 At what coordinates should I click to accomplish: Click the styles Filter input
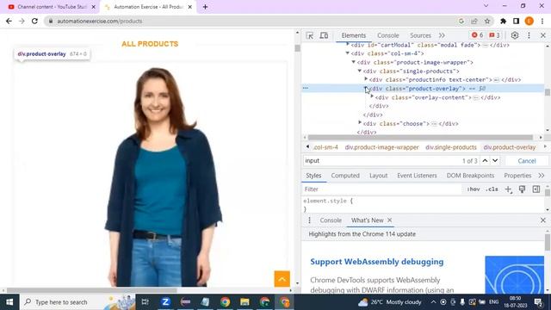click(x=382, y=189)
